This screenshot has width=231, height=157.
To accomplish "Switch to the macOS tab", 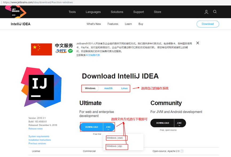I will pos(108,88).
